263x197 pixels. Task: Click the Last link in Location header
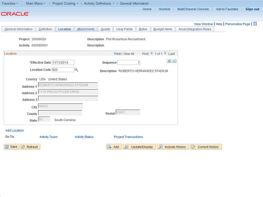click(x=172, y=54)
